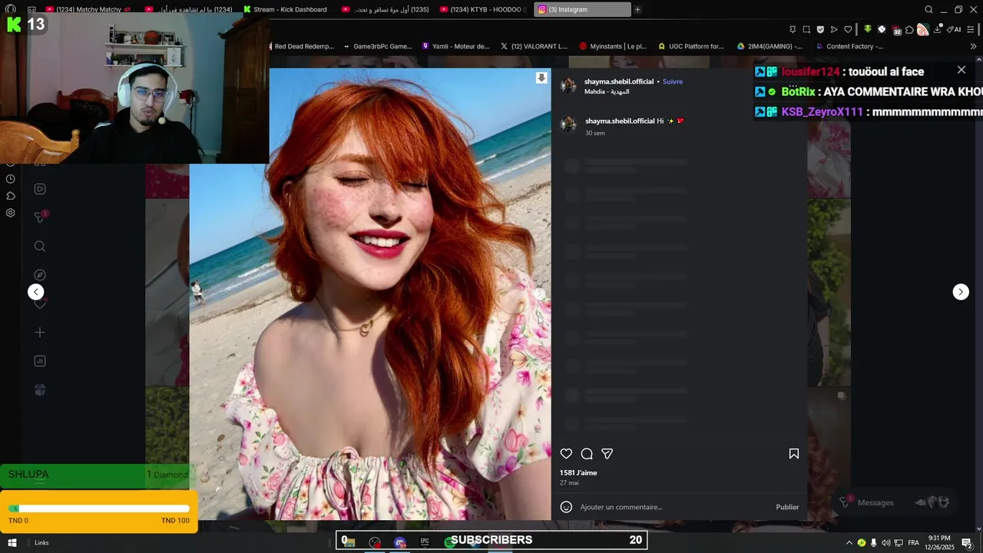Open Instagram search in sidebar
The width and height of the screenshot is (983, 553).
[x=40, y=247]
